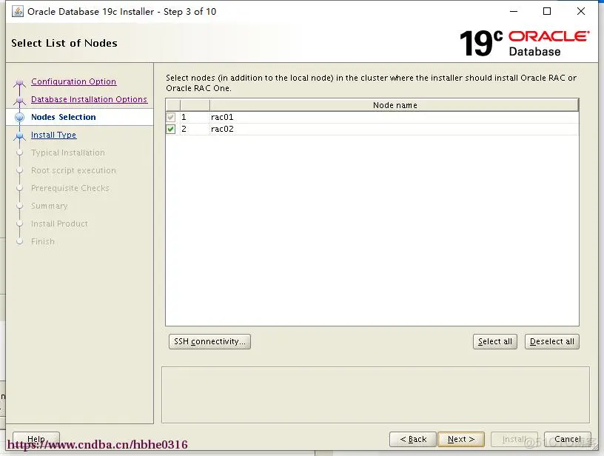This screenshot has height=456, width=604.
Task: Click the Nodes Selection step bullet icon
Action: click(20, 118)
